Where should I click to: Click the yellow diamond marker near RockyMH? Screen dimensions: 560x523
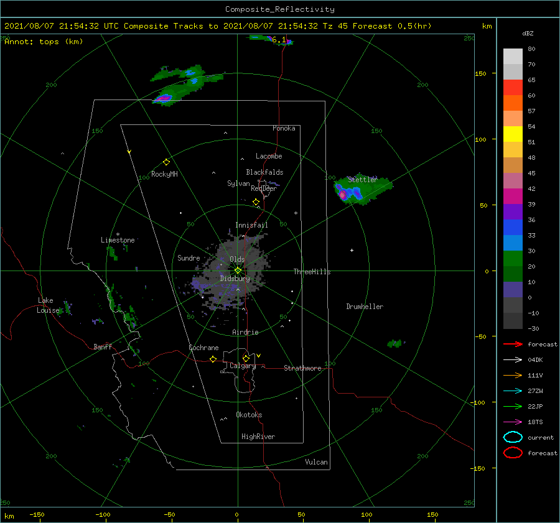tap(166, 162)
